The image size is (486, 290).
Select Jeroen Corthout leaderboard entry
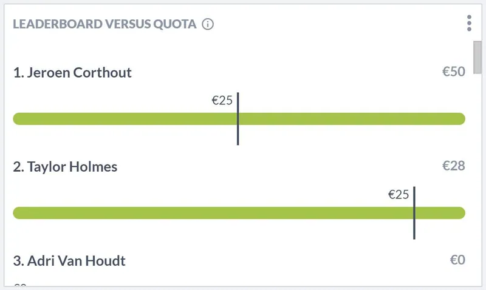point(72,72)
